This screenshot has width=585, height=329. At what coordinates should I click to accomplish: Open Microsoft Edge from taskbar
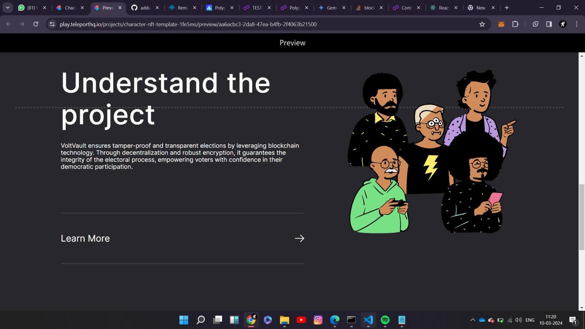[x=335, y=320]
